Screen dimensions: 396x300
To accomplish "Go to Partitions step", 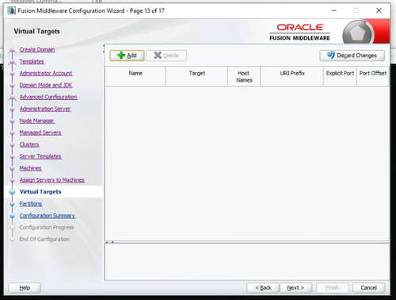I will (x=31, y=204).
